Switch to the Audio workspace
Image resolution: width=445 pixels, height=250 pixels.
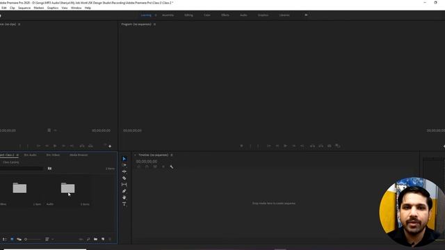pyautogui.click(x=243, y=15)
